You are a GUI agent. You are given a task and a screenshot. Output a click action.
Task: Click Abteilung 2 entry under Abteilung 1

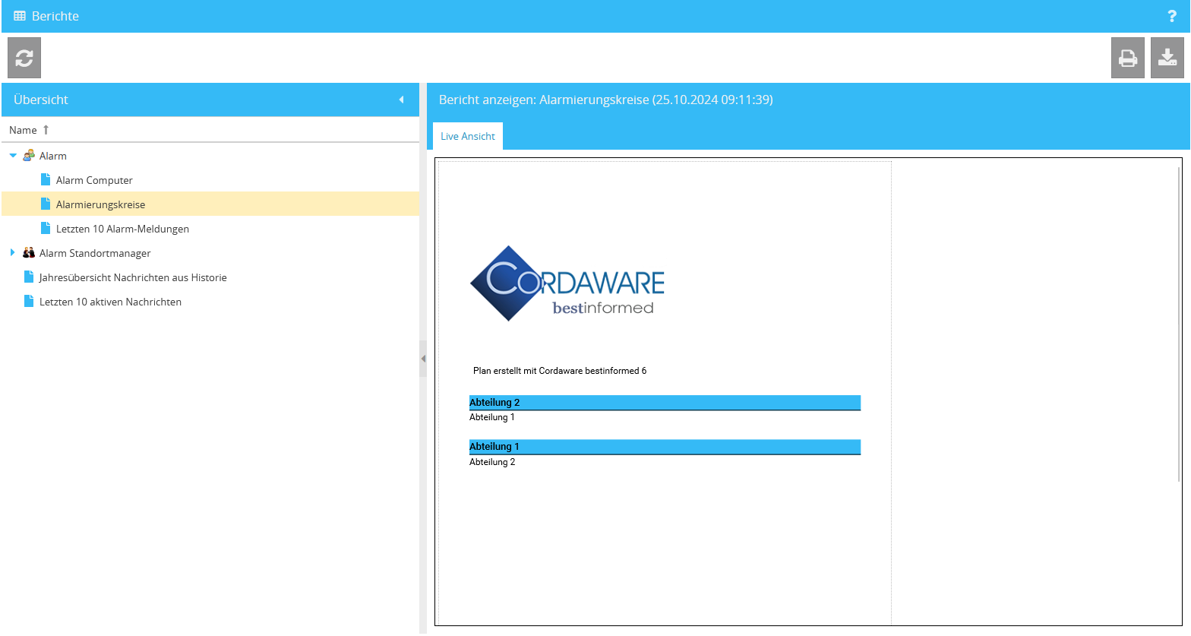coord(492,462)
